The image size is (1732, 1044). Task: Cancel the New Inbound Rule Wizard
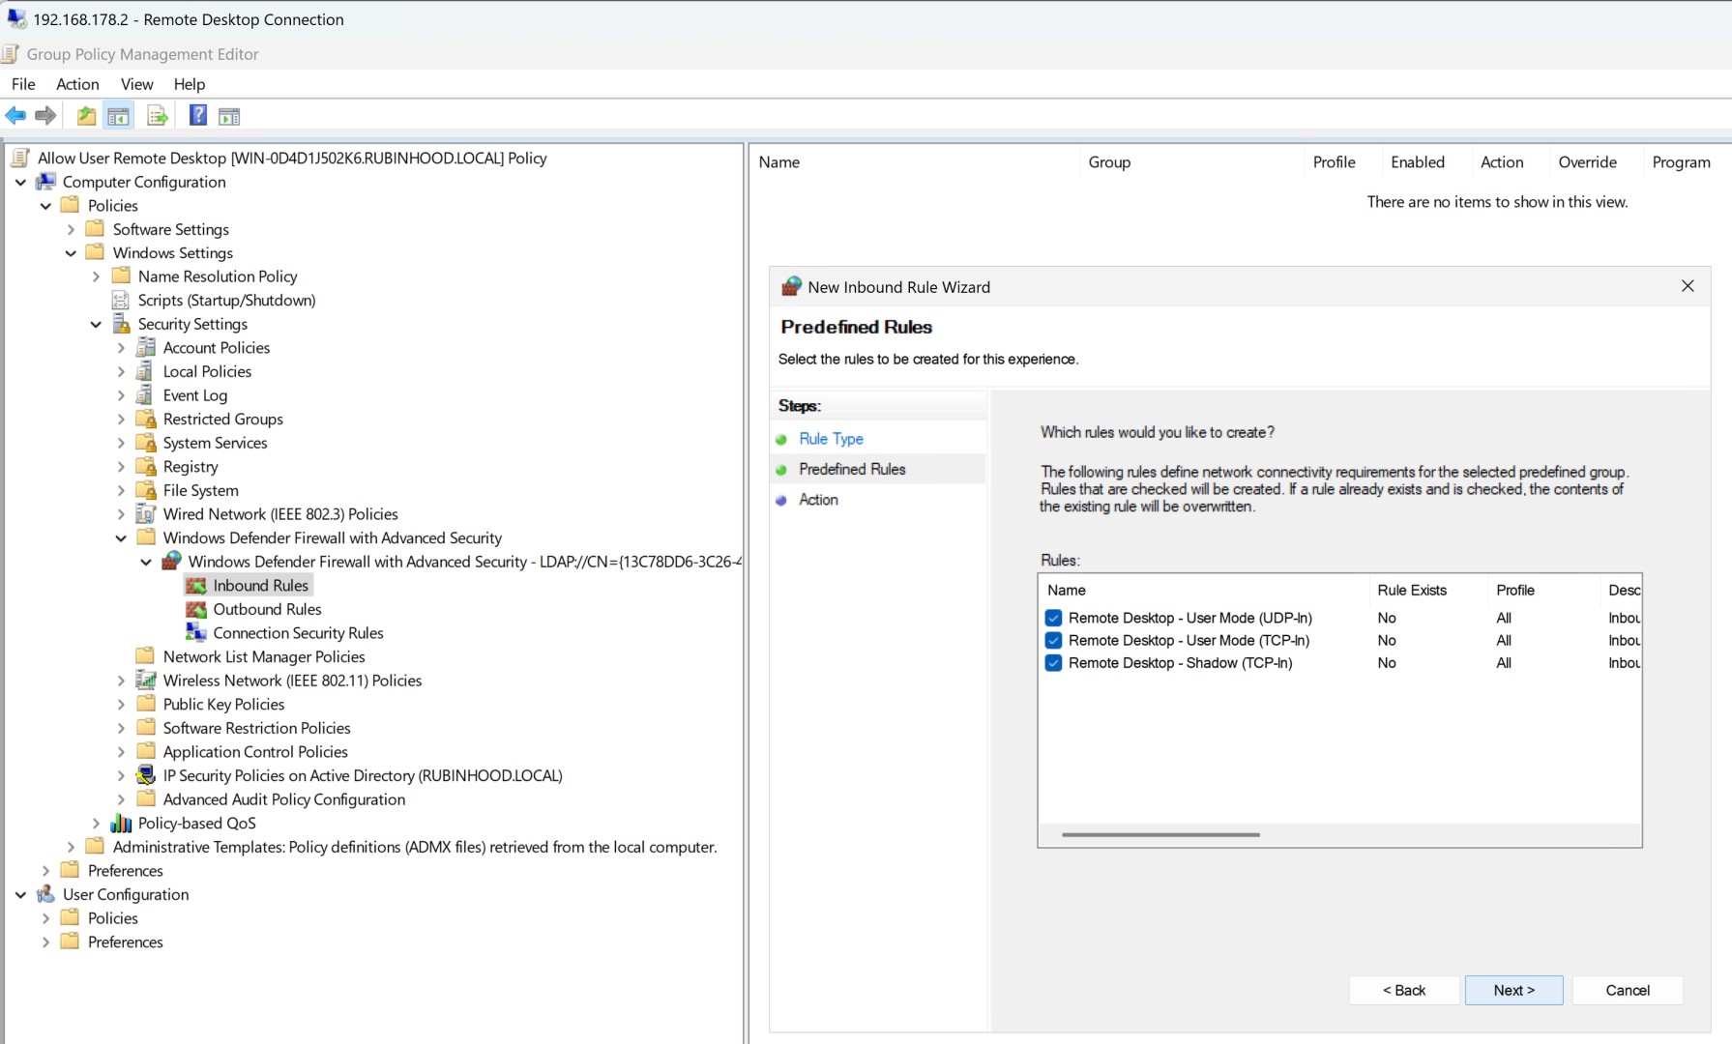point(1628,990)
